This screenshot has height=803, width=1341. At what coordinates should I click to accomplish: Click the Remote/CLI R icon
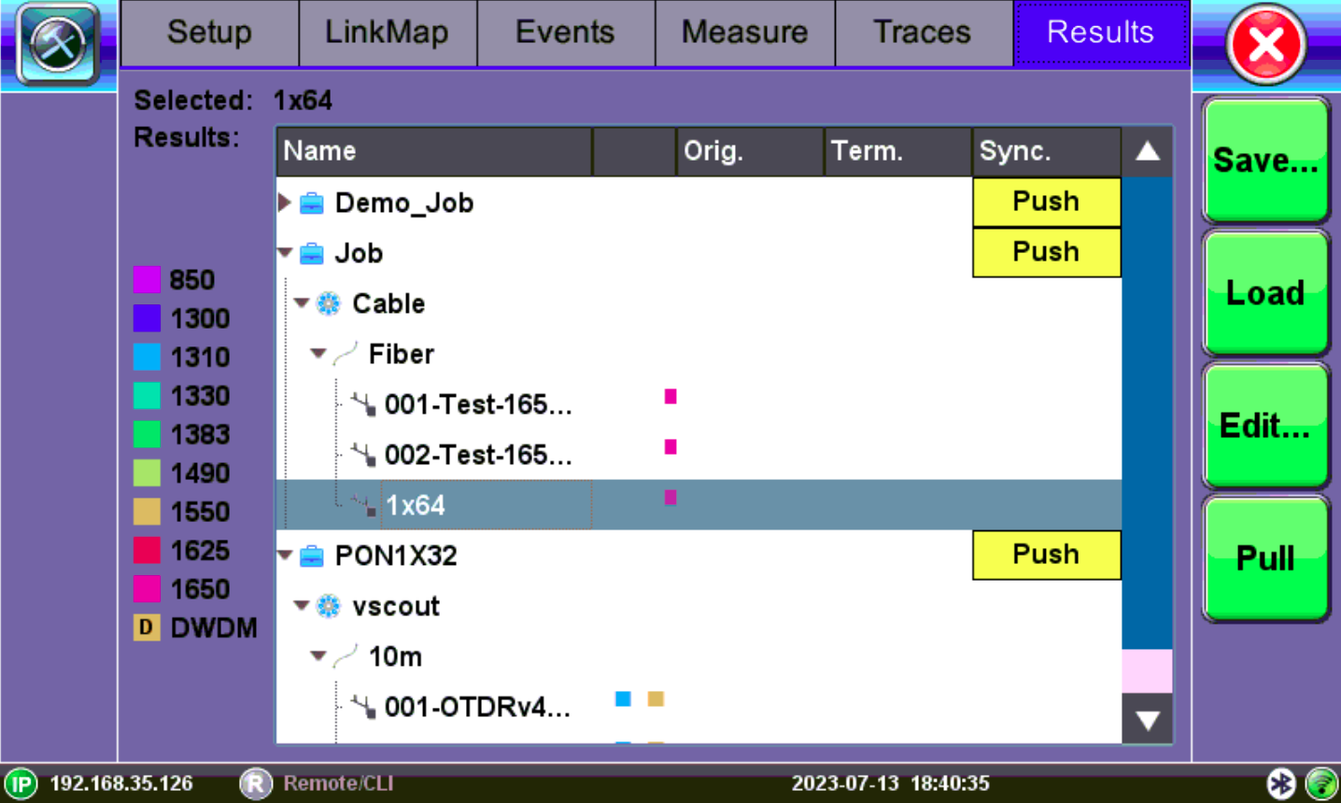[x=255, y=783]
